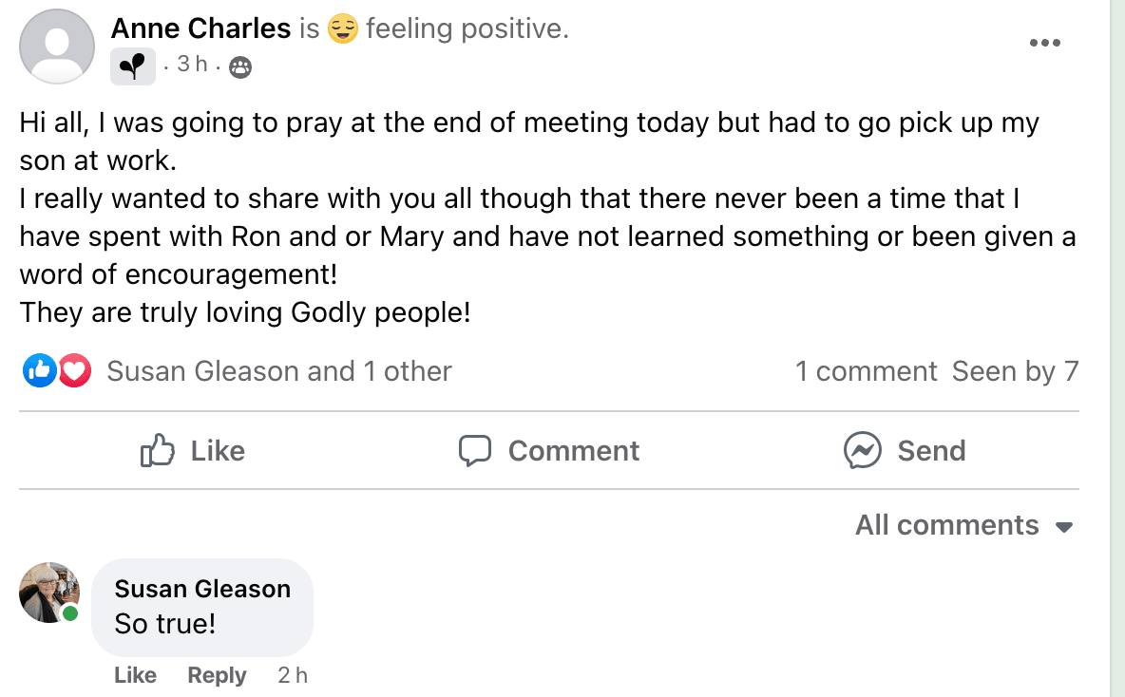1125x697 pixels.
Task: Like the post by Anne Charles
Action: 193,450
